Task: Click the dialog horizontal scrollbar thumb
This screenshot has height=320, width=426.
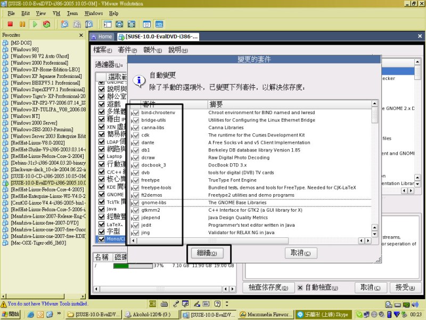Action: coord(212,241)
